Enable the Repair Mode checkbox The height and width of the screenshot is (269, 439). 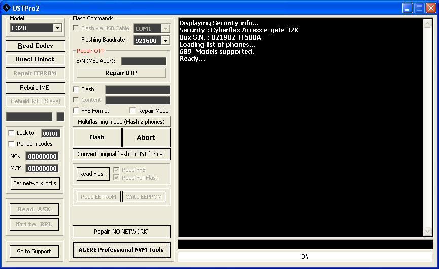click(x=132, y=111)
